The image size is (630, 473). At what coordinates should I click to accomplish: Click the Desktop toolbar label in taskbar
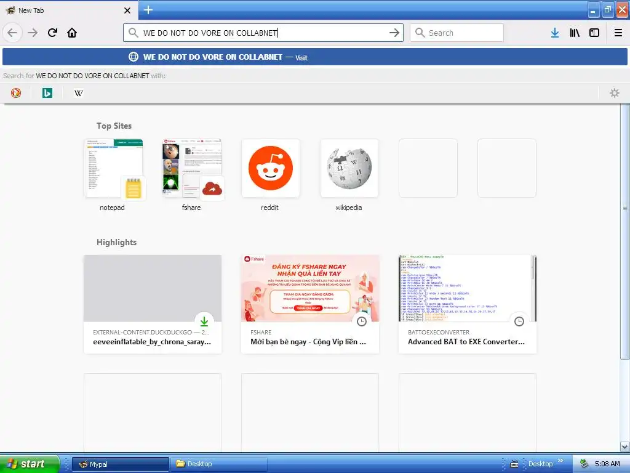point(540,464)
